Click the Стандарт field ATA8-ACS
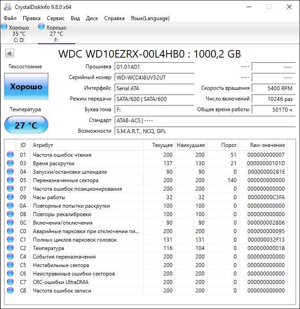 pos(205,120)
